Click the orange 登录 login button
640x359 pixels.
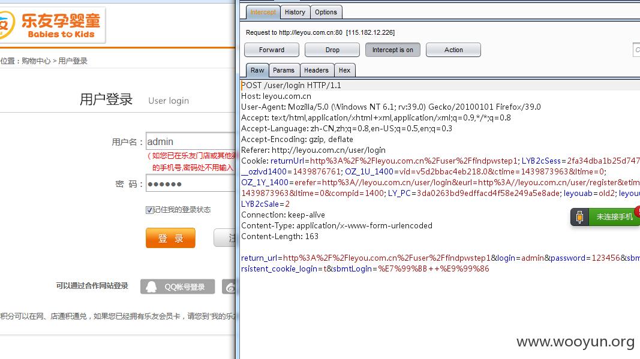click(x=170, y=239)
